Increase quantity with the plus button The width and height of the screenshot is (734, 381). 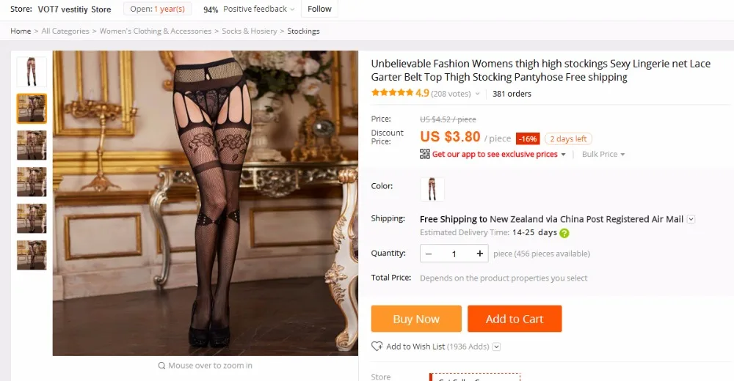pos(479,254)
